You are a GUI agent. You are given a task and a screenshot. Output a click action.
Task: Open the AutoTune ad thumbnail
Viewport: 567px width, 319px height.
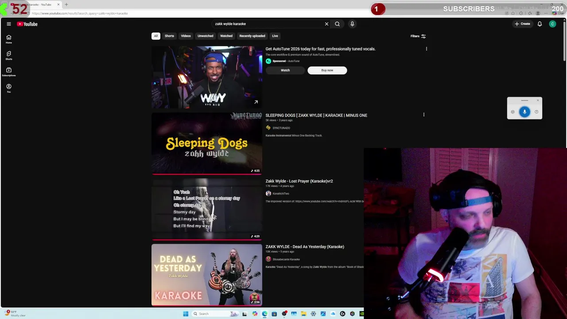click(207, 77)
